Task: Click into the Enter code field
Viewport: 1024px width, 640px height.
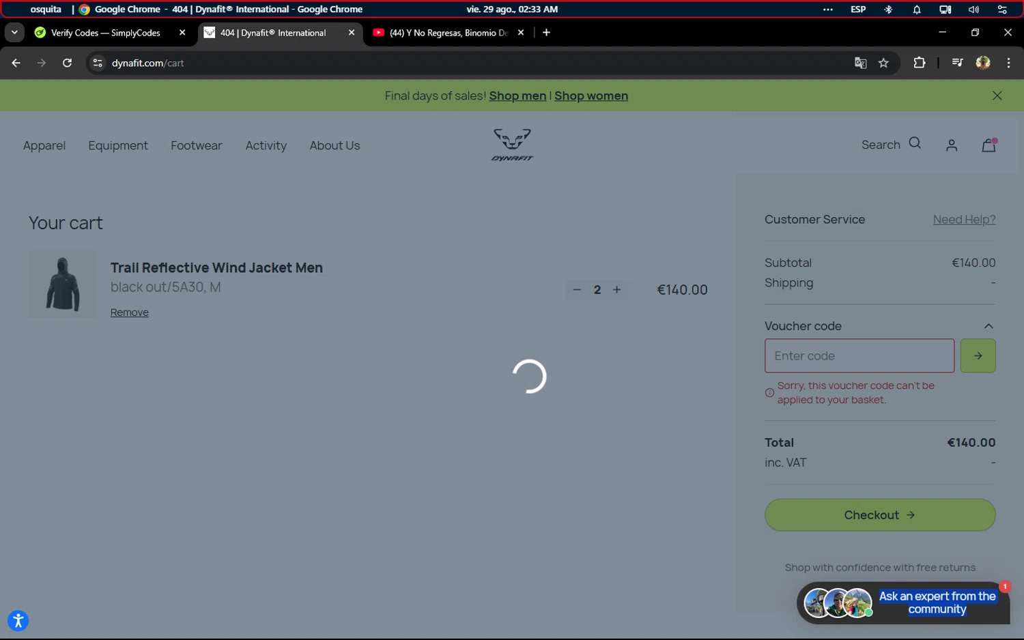Action: (859, 355)
